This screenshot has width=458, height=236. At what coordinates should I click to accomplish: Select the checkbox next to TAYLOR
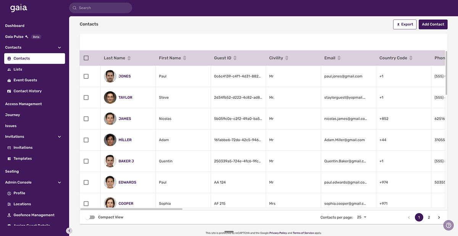86,97
